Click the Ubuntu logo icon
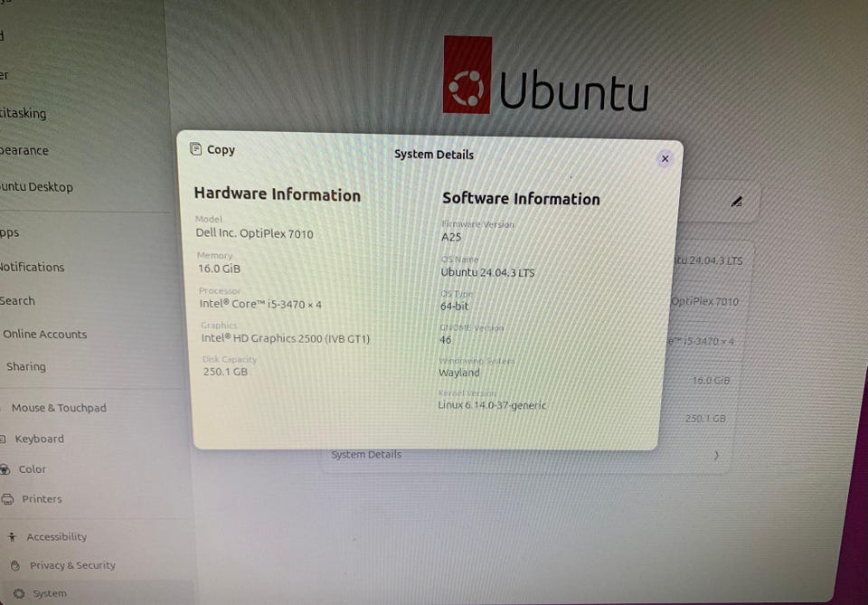 467,74
